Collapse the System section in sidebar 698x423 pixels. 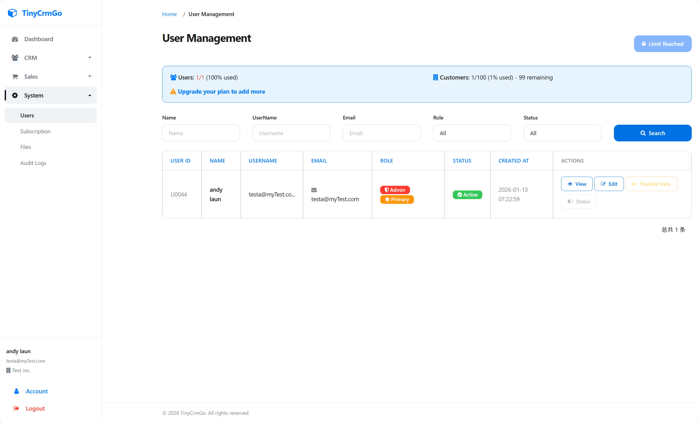point(90,95)
